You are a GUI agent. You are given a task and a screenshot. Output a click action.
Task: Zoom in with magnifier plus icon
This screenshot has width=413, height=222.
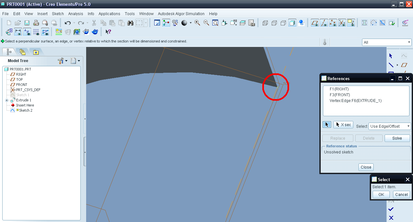[197, 23]
